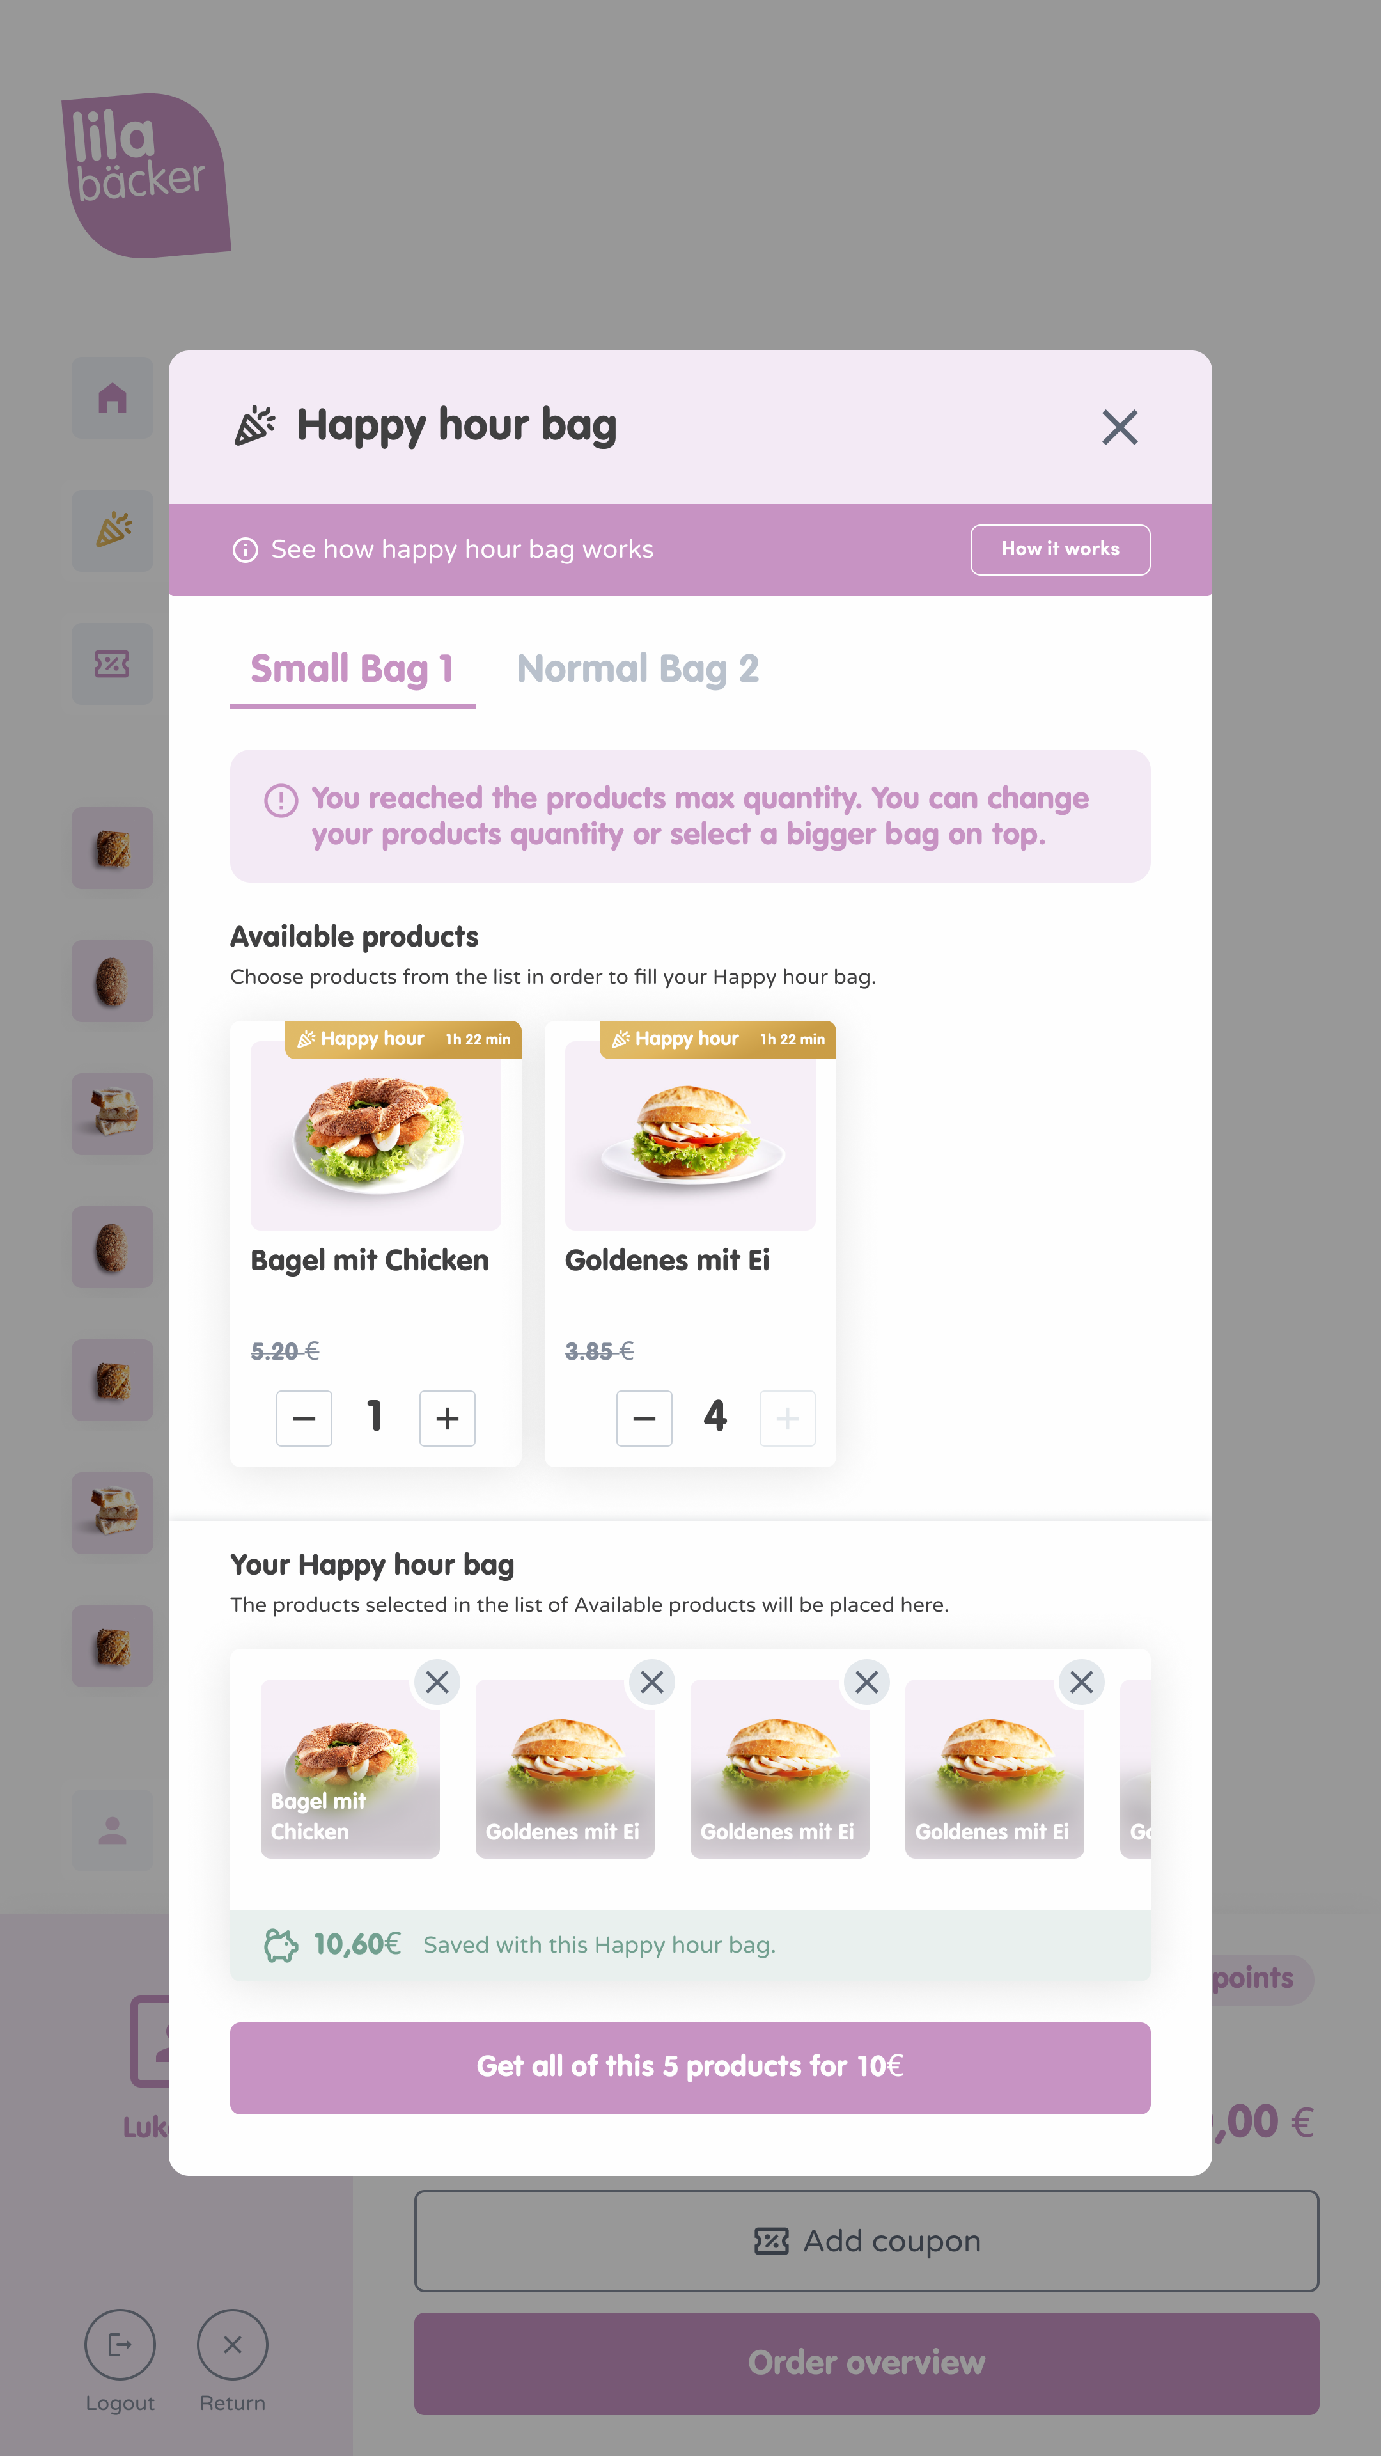
Task: Click the Logout icon
Action: pos(120,2343)
